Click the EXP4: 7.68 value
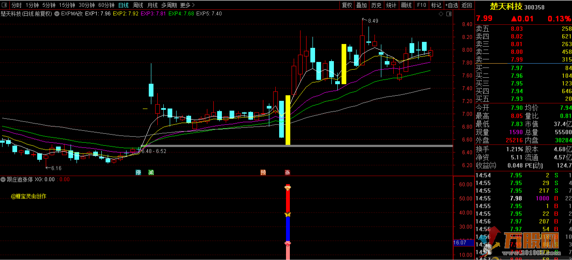This screenshot has width=572, height=260. [181, 14]
